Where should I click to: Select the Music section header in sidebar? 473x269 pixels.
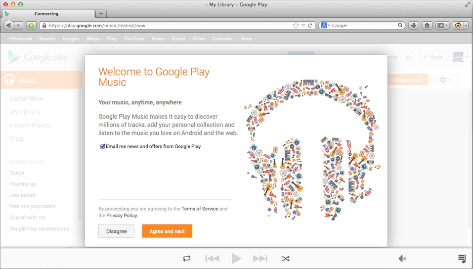(x=42, y=80)
